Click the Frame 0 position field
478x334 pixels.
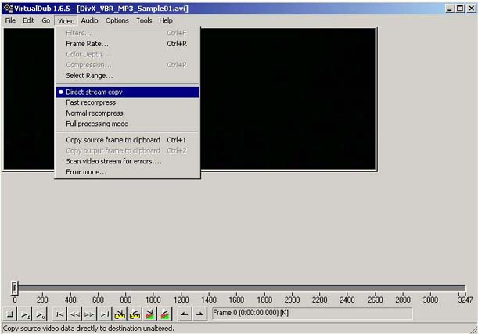coord(312,314)
